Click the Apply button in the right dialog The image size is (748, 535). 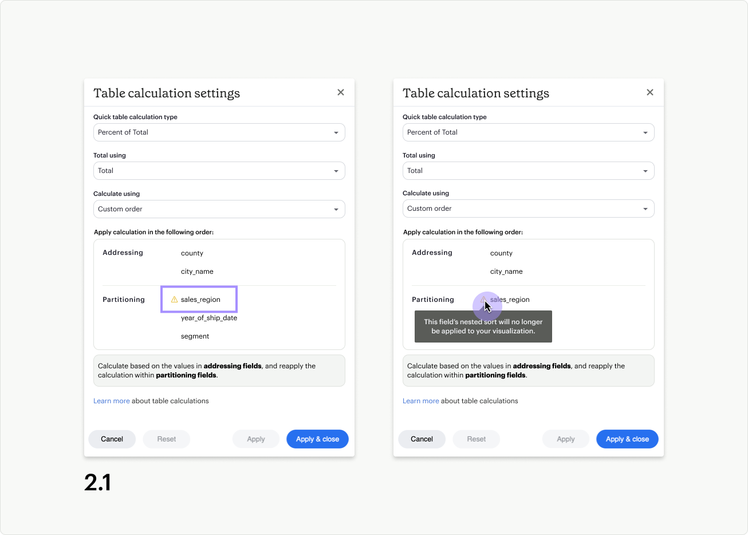(565, 439)
